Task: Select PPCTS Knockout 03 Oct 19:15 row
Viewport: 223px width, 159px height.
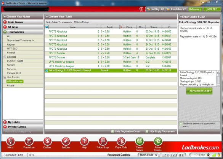Action: (x=111, y=31)
